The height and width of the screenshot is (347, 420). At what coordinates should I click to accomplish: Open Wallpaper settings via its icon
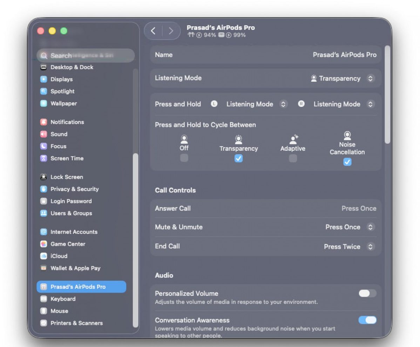coord(43,103)
